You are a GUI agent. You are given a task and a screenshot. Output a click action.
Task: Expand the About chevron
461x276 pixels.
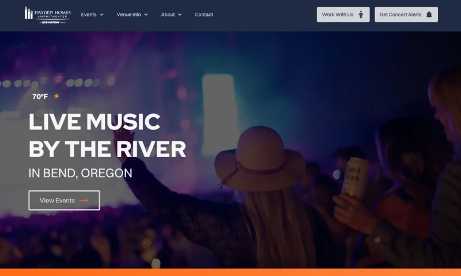tap(180, 15)
